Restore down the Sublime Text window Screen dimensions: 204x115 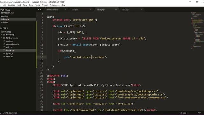click(197, 2)
